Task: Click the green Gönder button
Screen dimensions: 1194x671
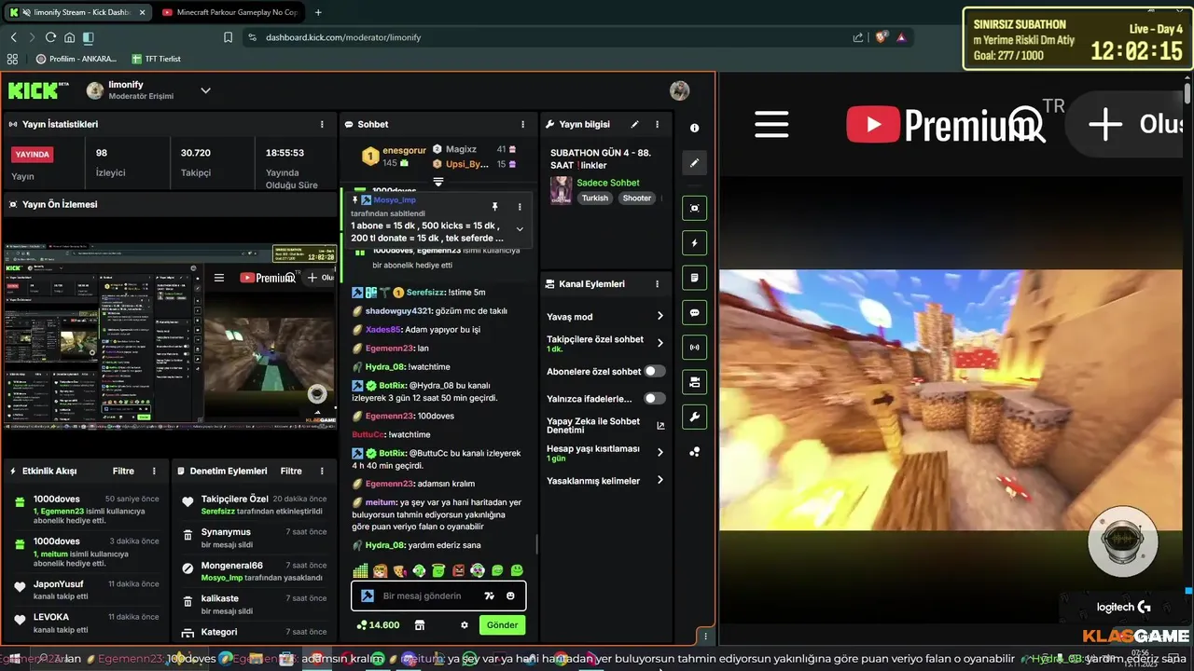Action: [502, 625]
